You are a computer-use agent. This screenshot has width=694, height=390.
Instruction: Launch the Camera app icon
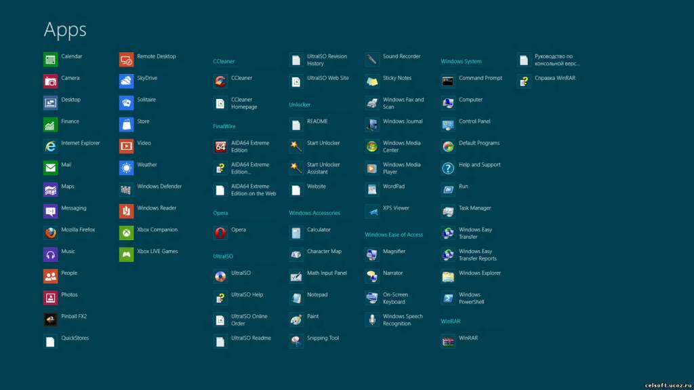(x=50, y=81)
